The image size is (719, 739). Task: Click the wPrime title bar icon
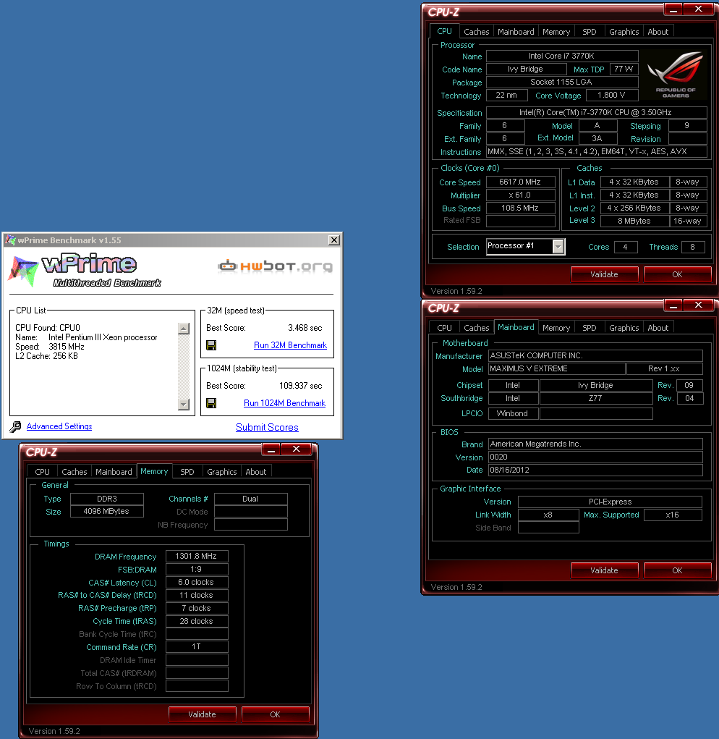click(x=10, y=240)
